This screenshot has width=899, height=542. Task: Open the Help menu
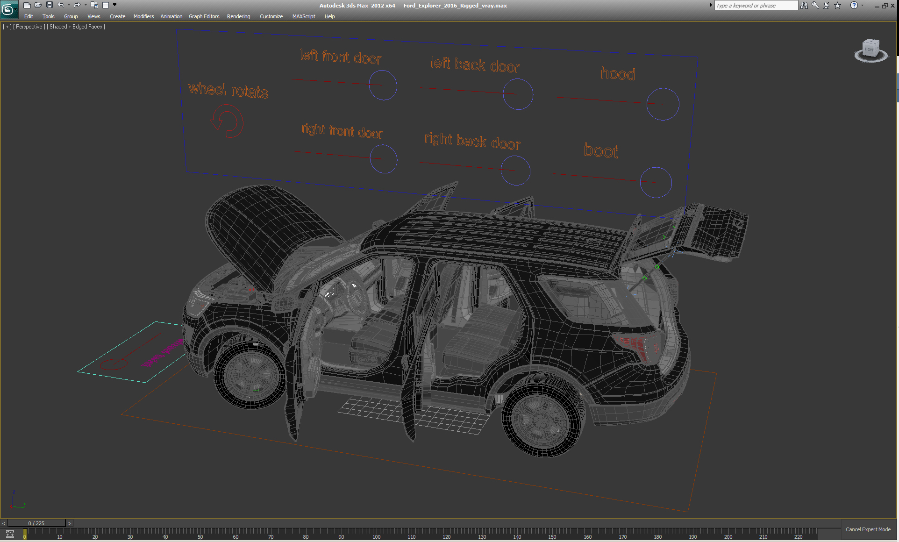coord(329,16)
